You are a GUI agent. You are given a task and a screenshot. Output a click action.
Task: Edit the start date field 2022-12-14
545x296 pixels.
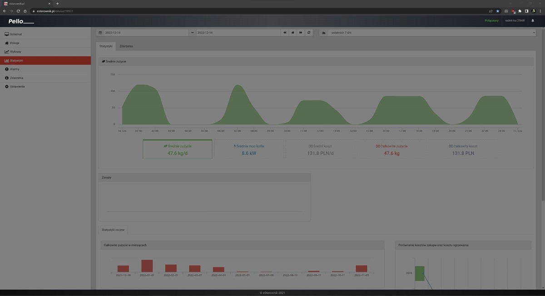[146, 33]
